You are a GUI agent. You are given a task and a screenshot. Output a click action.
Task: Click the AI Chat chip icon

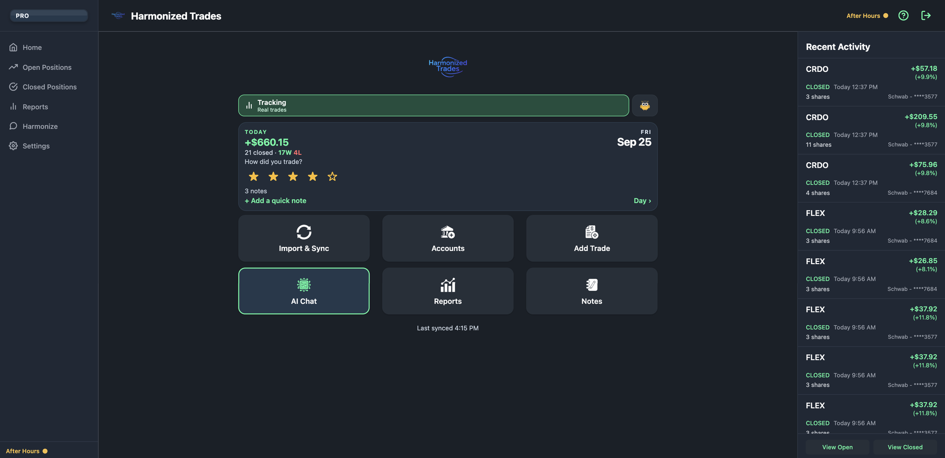(x=304, y=284)
